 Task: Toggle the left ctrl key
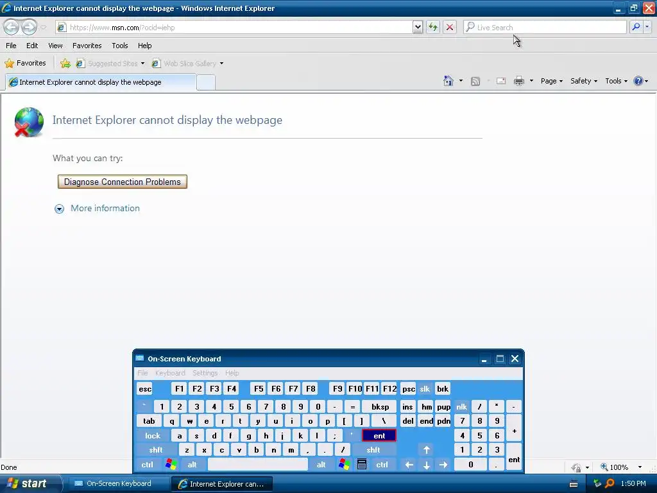[147, 465]
